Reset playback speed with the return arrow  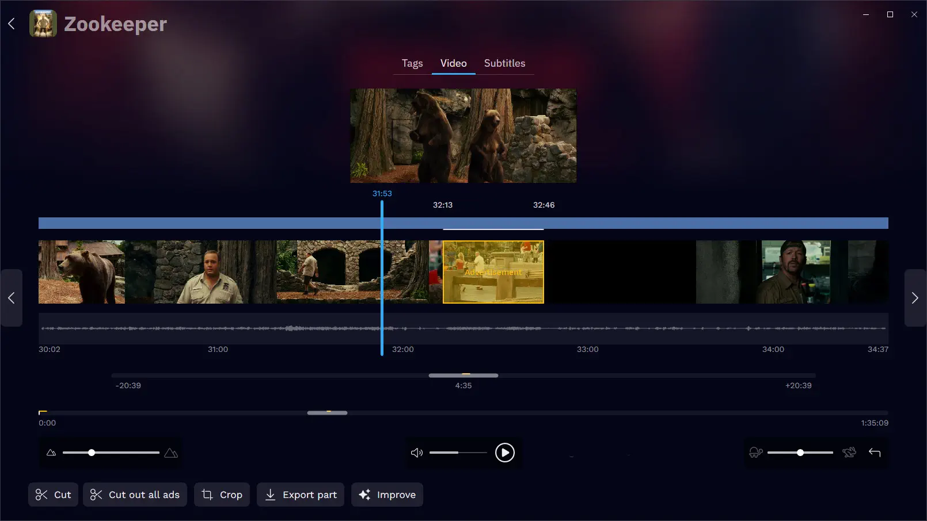[x=875, y=453]
